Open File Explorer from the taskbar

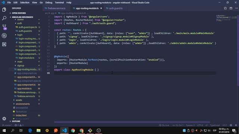[x=38, y=131]
